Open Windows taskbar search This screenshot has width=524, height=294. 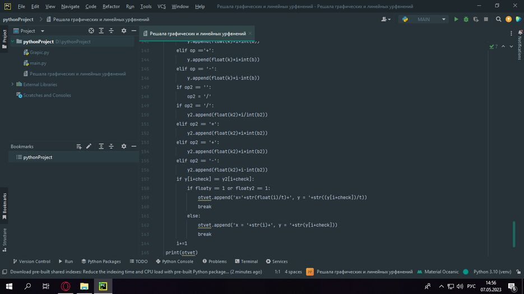coord(27,286)
